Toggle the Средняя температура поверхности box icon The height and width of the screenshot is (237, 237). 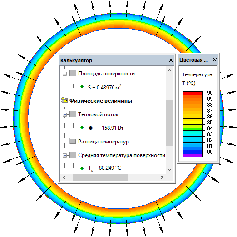[x=73, y=155]
